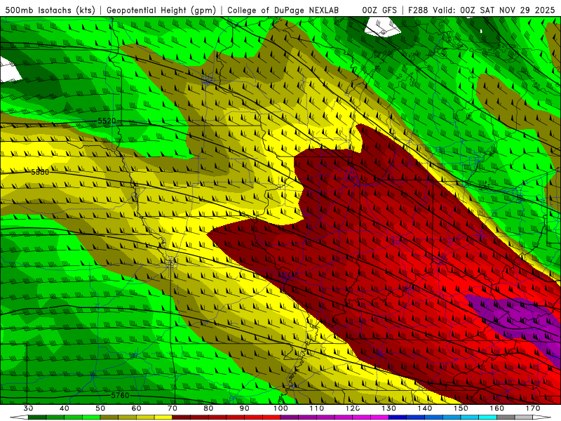Select the gray 160–165 kt colorbar swatch
The height and width of the screenshot is (421, 561).
click(x=506, y=417)
